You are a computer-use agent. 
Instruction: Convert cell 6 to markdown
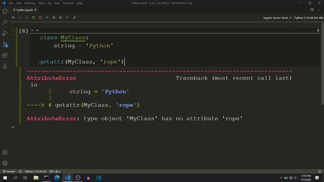(37, 30)
